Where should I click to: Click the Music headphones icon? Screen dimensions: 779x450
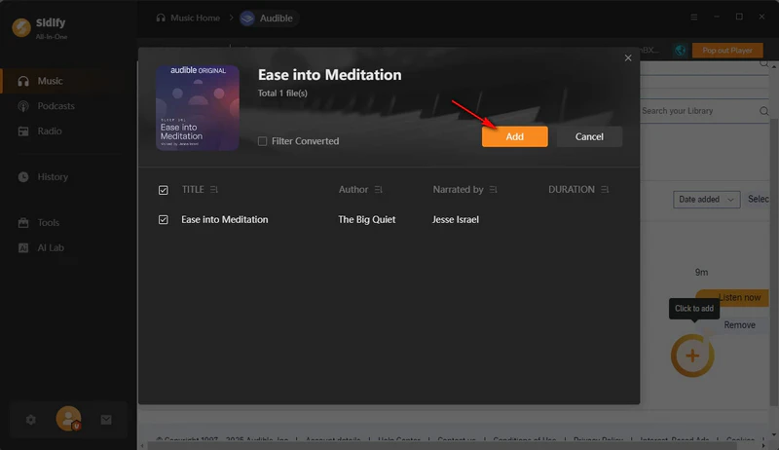tap(23, 81)
